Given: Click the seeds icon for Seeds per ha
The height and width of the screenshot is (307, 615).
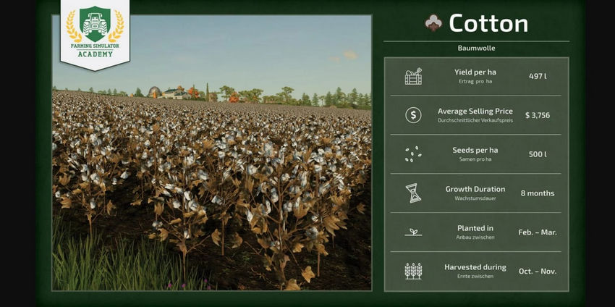Looking at the screenshot, I should (413, 154).
